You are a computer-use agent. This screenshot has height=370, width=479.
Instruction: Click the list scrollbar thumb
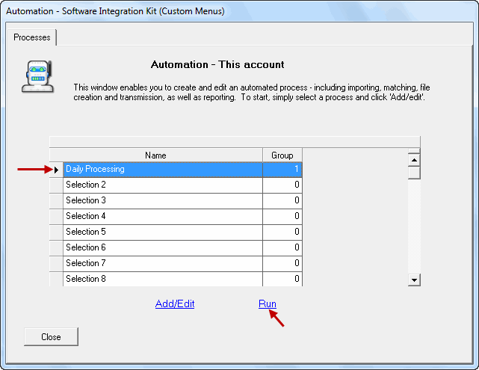pos(414,173)
